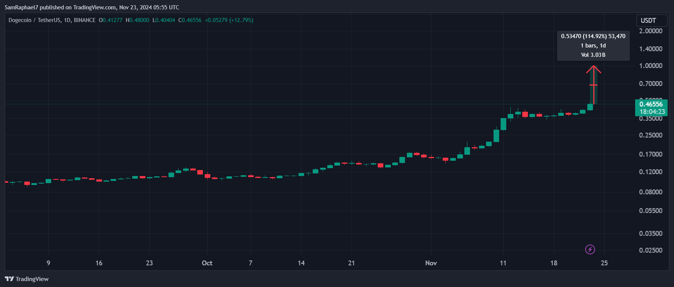Viewport: 674px width, 287px height.
Task: Open the USDT currency selector
Action: 652,21
